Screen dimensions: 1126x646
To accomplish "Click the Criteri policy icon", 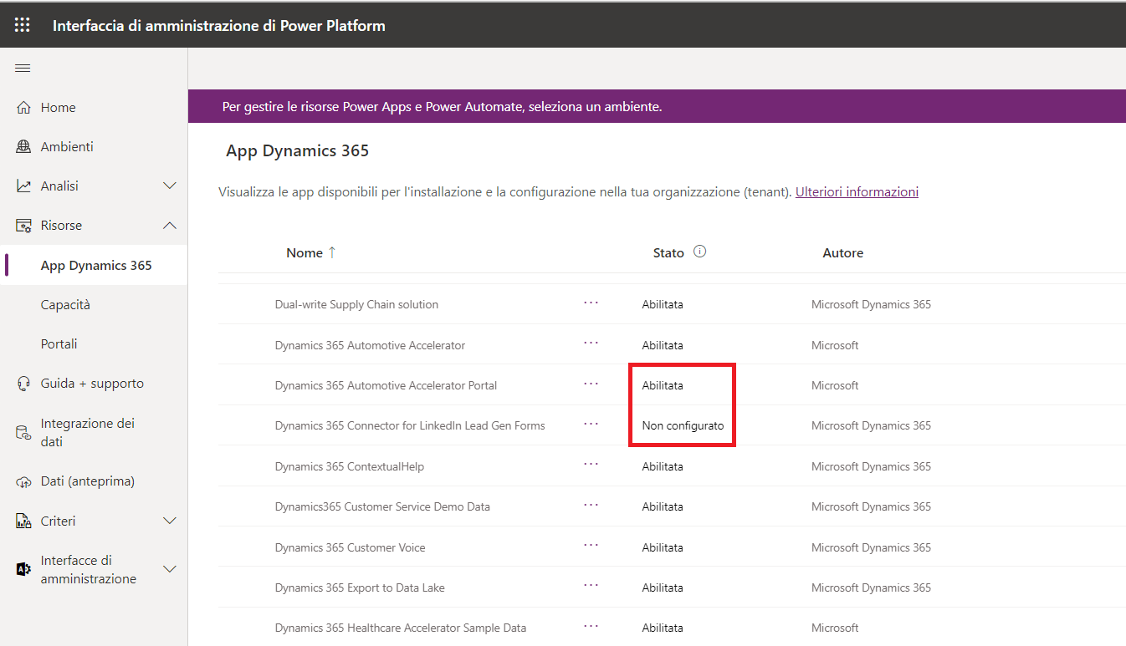I will click(x=23, y=521).
